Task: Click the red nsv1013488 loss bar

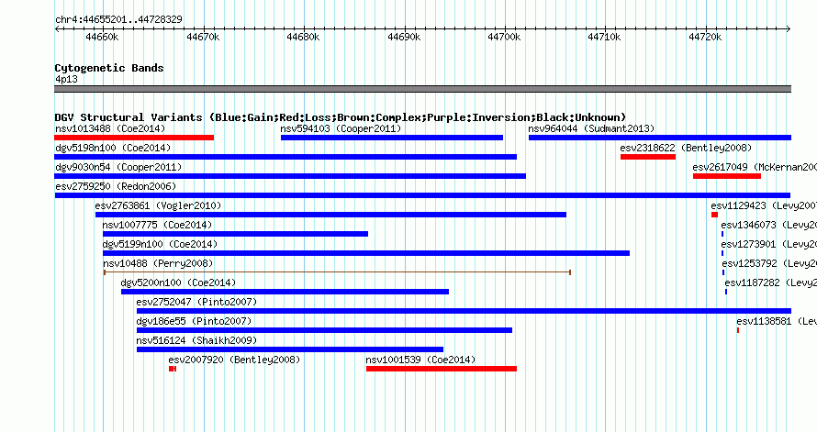Action: coord(134,138)
